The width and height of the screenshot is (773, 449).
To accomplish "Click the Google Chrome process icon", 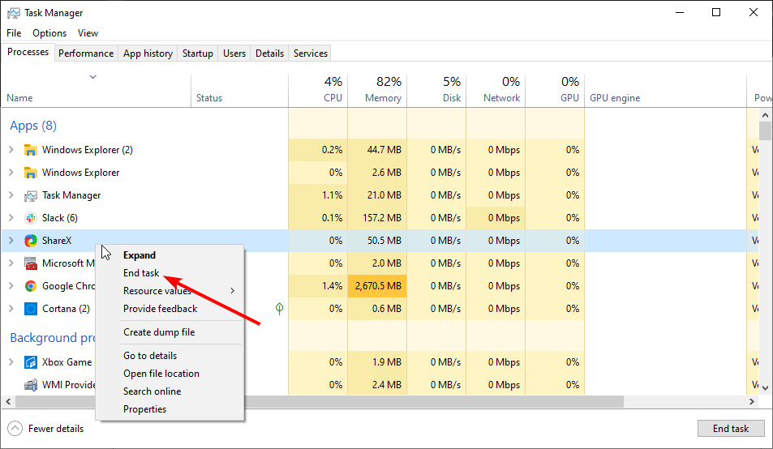I will [31, 286].
